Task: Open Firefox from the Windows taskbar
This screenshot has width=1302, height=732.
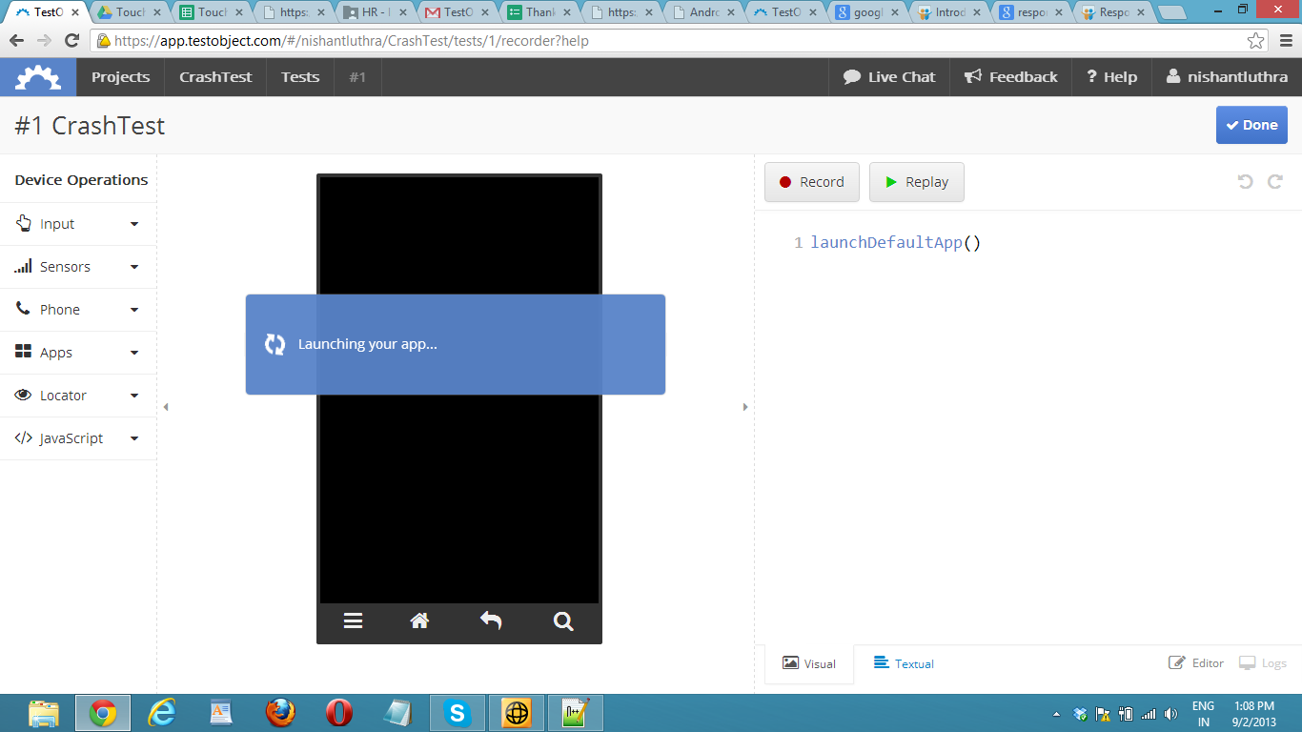Action: click(x=280, y=713)
